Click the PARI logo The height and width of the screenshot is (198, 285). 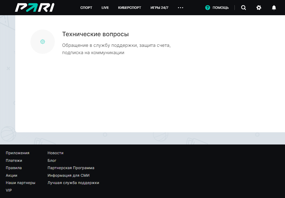tap(34, 8)
